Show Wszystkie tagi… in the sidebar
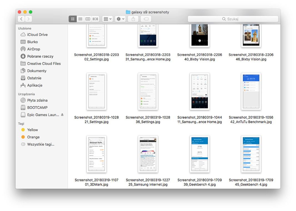The height and width of the screenshot is (211, 296). click(x=41, y=144)
